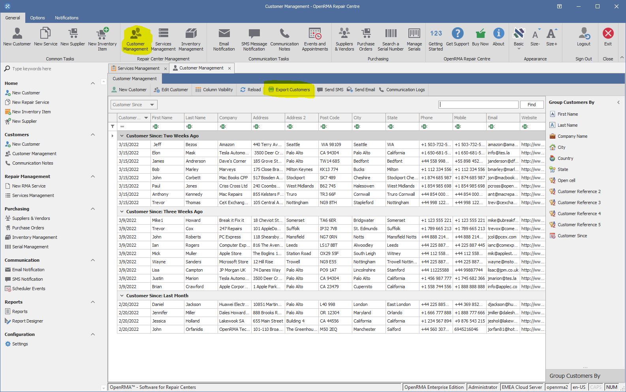This screenshot has height=392, width=626.
Task: Collapse Customer Since: Last Month group
Action: point(122,296)
